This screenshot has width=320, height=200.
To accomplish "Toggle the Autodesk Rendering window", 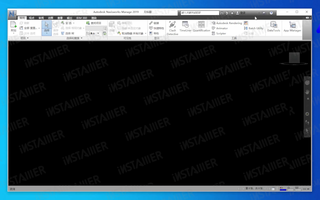I will [x=227, y=23].
